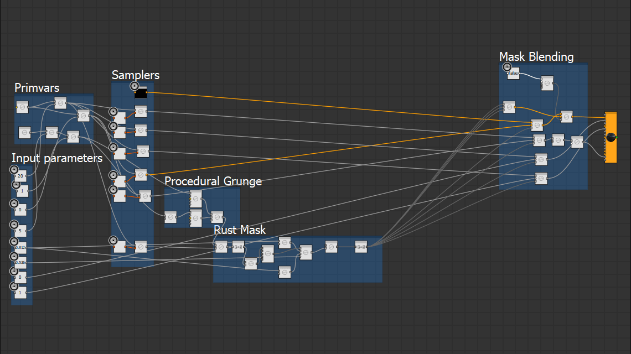Click the Primvars backdrop title
The width and height of the screenshot is (631, 354).
(37, 88)
